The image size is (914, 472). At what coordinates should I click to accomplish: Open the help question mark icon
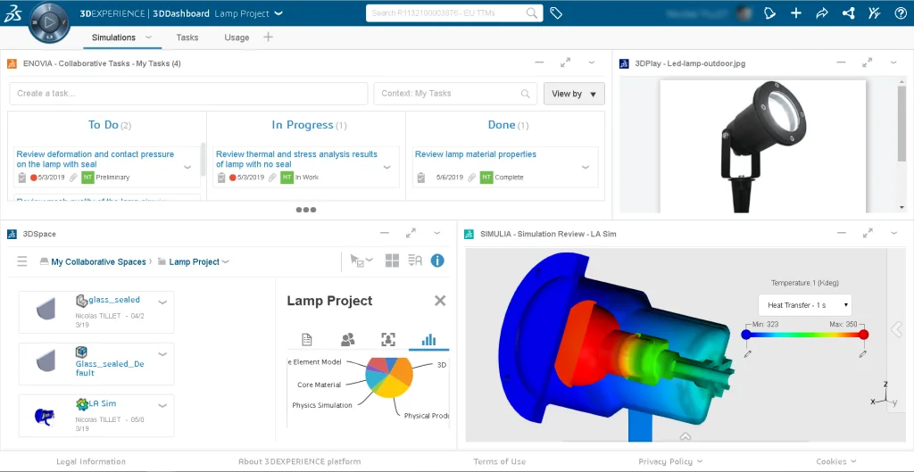[901, 13]
